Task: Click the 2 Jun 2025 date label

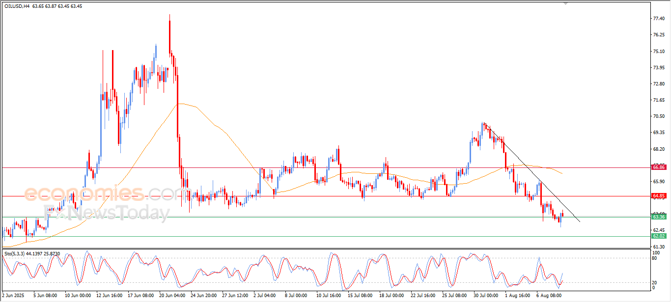Action: [x=13, y=296]
